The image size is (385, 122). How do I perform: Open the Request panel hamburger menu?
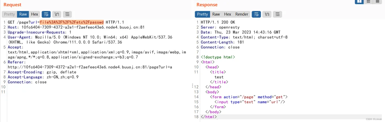pyautogui.click(x=67, y=14)
